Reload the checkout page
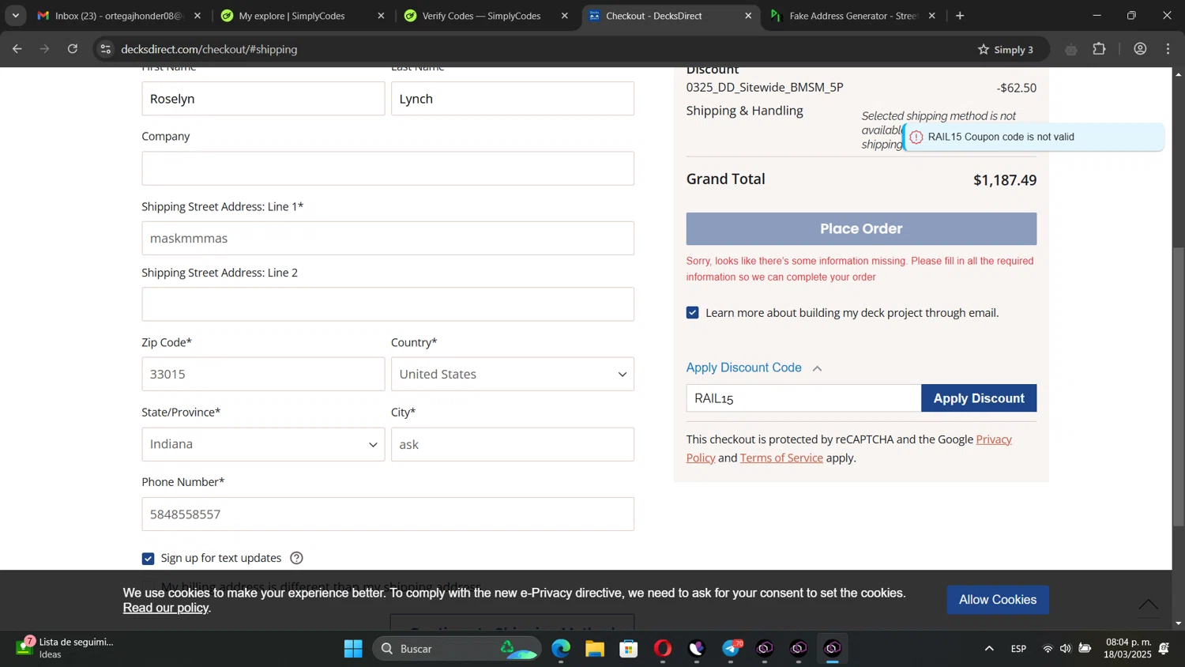Viewport: 1185px width, 667px height. point(73,49)
